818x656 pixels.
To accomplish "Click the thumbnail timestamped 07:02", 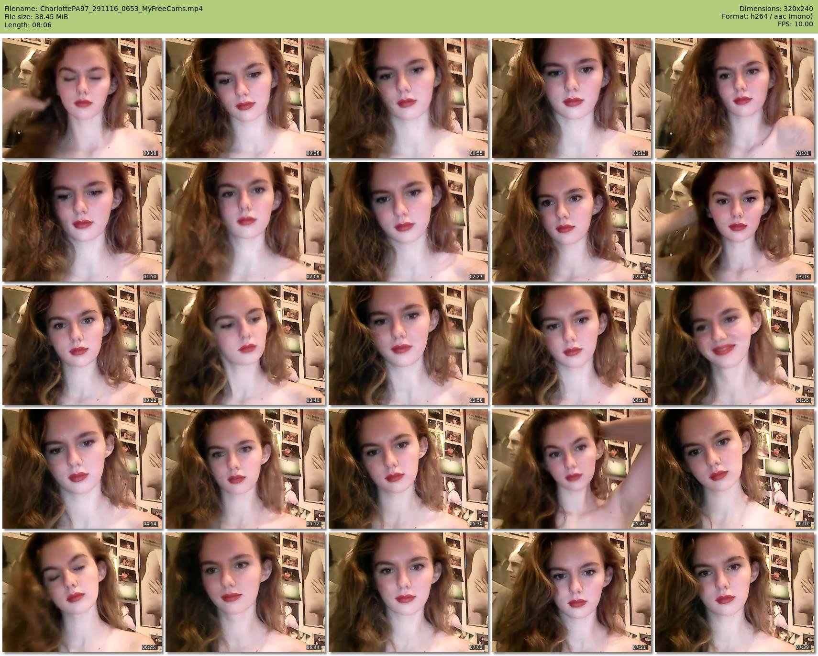I will pyautogui.click(x=408, y=592).
